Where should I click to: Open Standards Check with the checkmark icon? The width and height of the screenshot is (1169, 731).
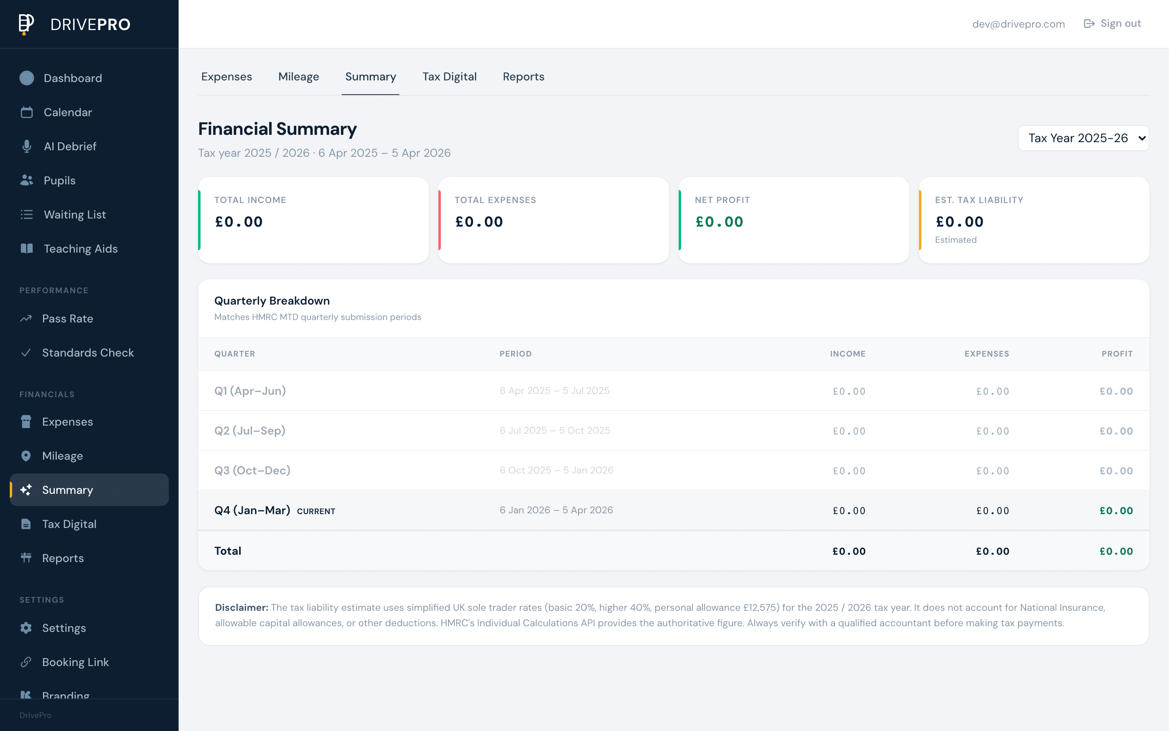26,353
